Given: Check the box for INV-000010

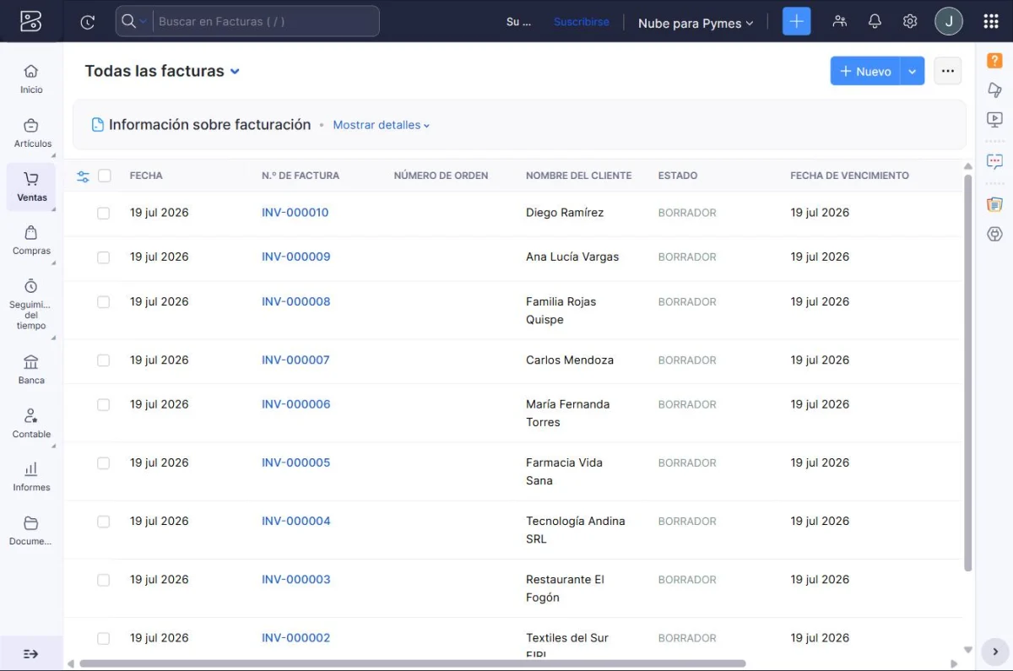Looking at the screenshot, I should tap(103, 214).
